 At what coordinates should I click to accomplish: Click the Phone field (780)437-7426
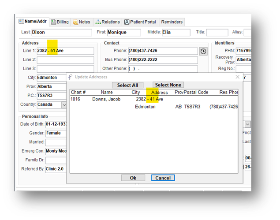coord(163,51)
